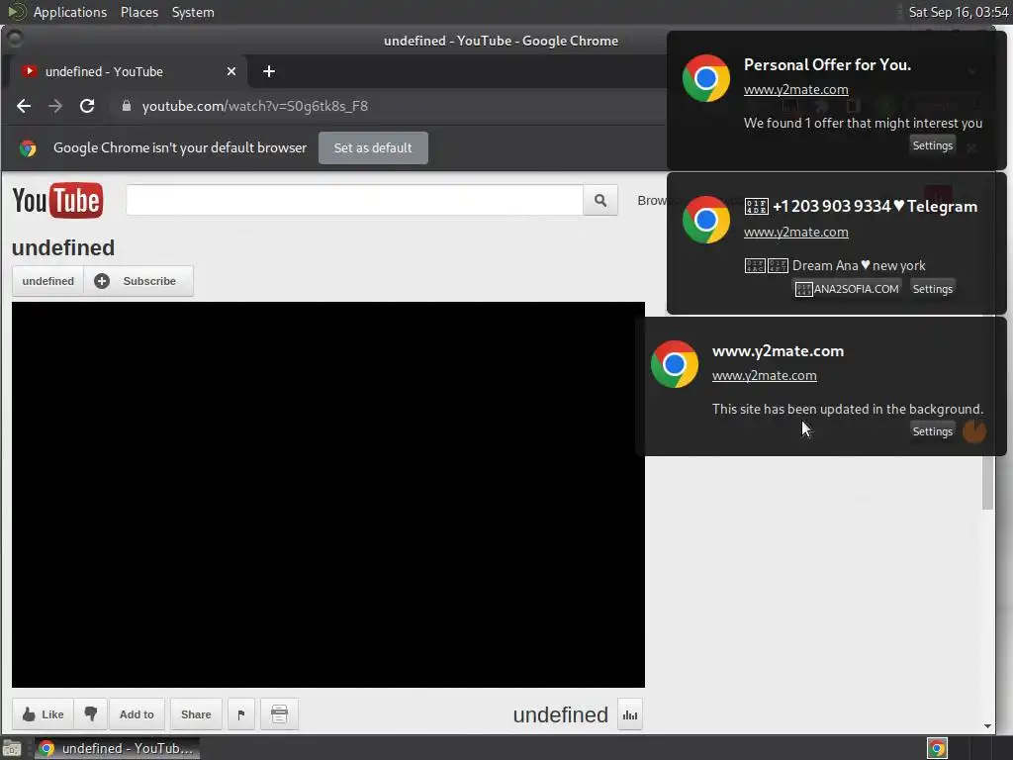Open the System menu
The width and height of the screenshot is (1013, 760).
click(x=193, y=12)
